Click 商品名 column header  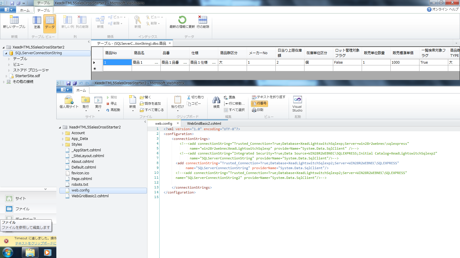(146, 53)
